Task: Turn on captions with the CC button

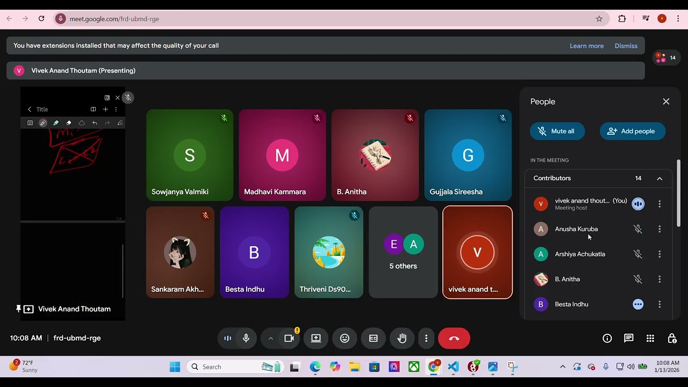Action: pyautogui.click(x=373, y=338)
